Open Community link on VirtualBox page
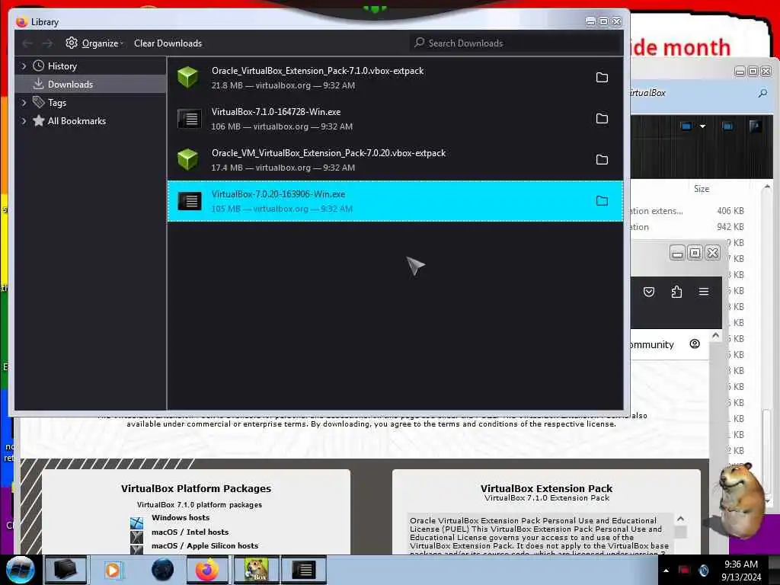This screenshot has height=585, width=780. pos(652,344)
